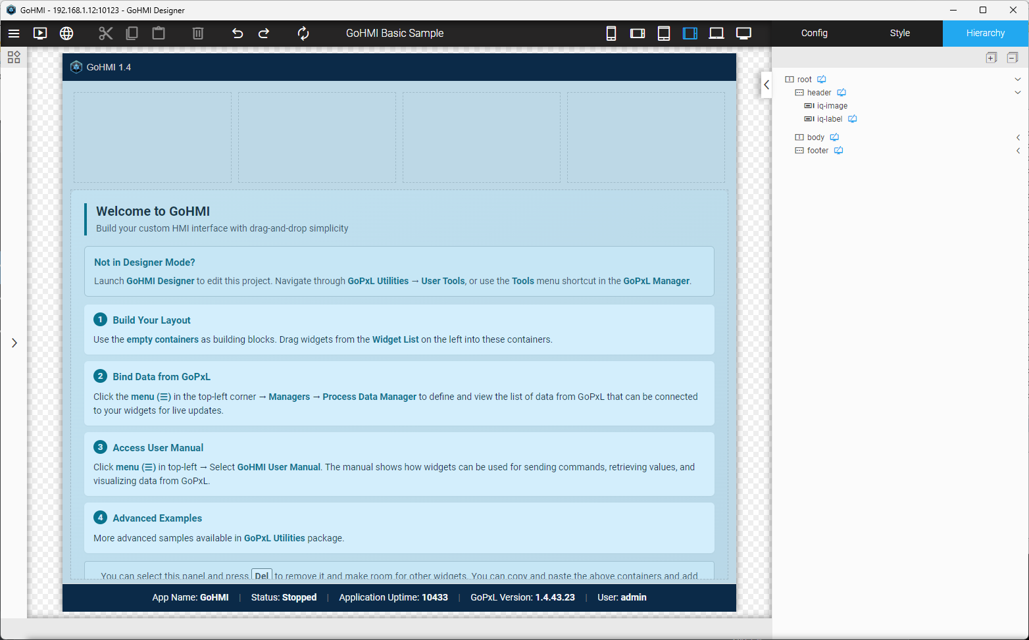Collapse the right side panel arrow
Screen dimensions: 1029x640
[766, 84]
